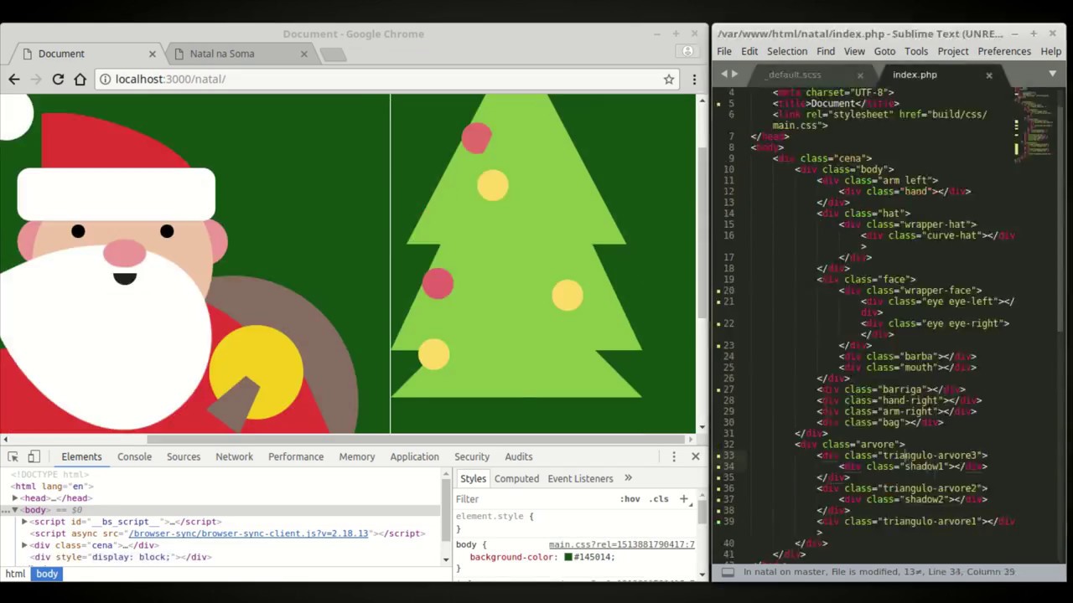Viewport: 1073px width, 603px height.
Task: Open the Chrome home page button
Action: coord(80,79)
